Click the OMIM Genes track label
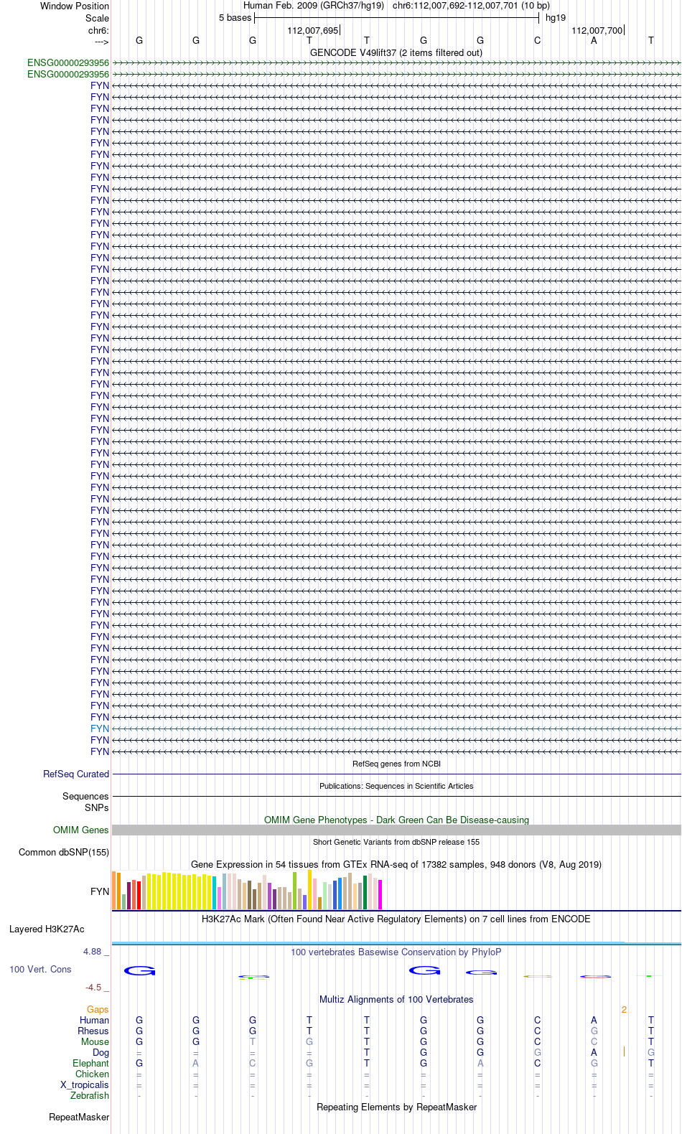This screenshot has height=1134, width=682. pyautogui.click(x=81, y=830)
